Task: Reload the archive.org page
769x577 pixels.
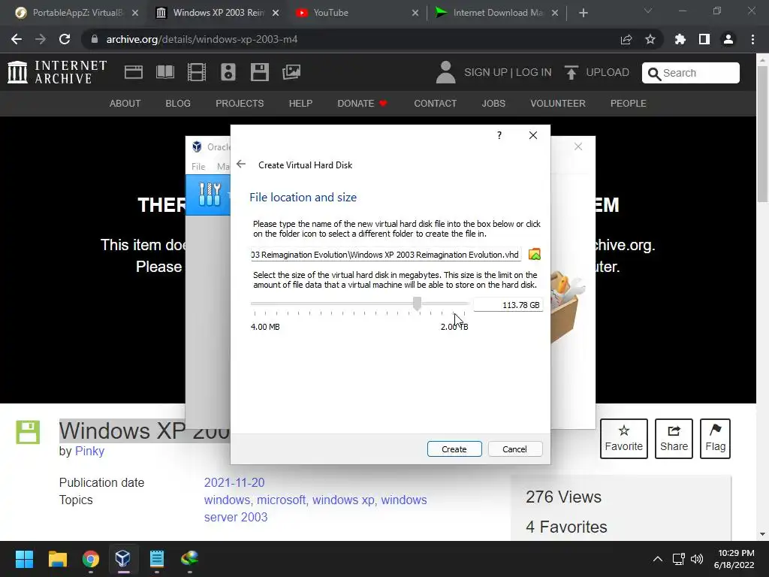Action: pyautogui.click(x=65, y=39)
